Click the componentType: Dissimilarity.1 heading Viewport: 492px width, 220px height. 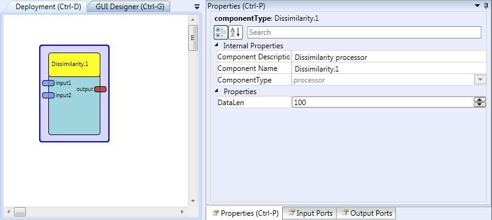(x=266, y=18)
